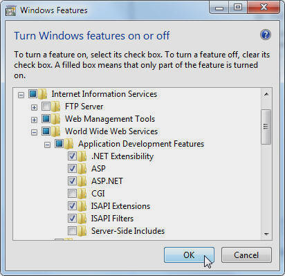Screen dimensions: 285x276
Task: Expand the Web Management Tools node
Action: tap(34, 120)
